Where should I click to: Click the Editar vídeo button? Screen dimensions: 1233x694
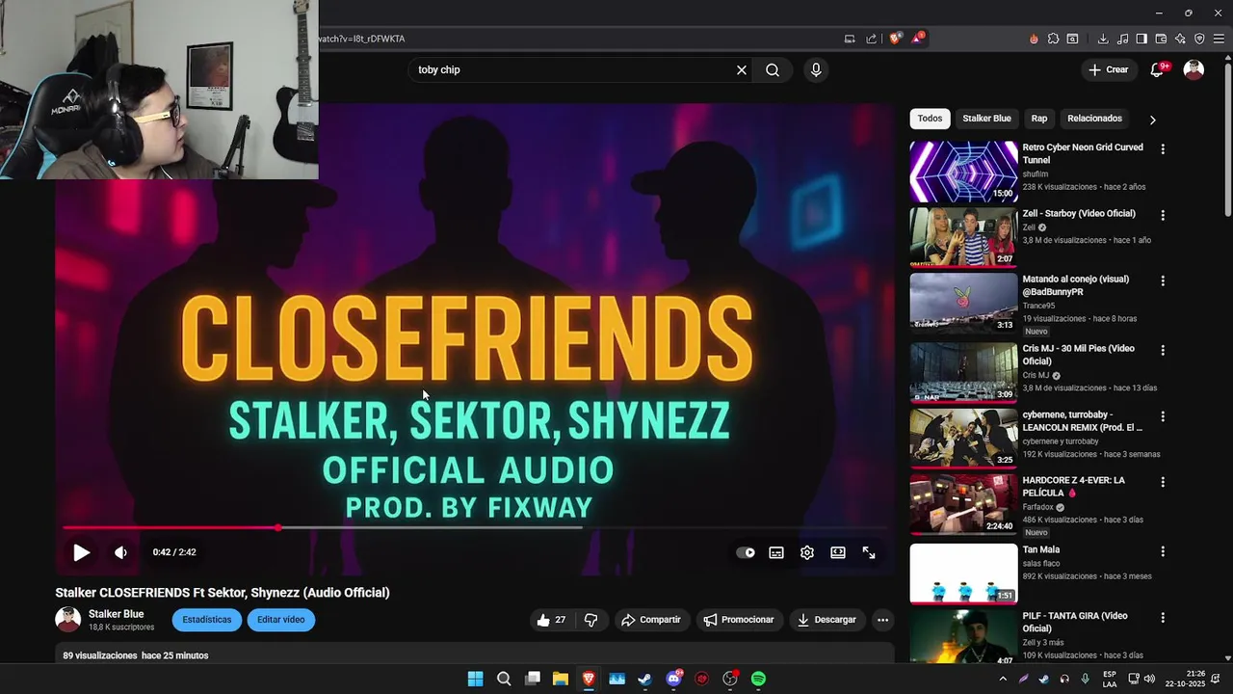click(x=281, y=620)
